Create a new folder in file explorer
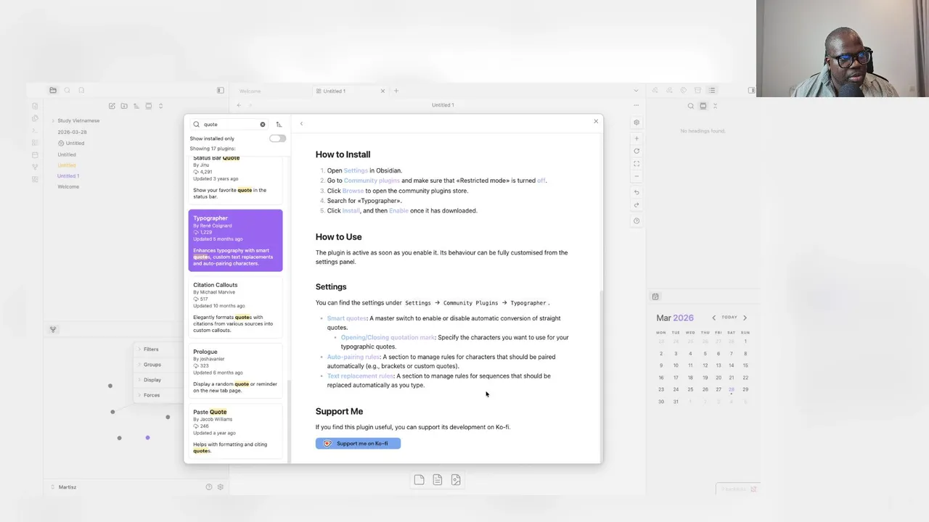 point(124,106)
